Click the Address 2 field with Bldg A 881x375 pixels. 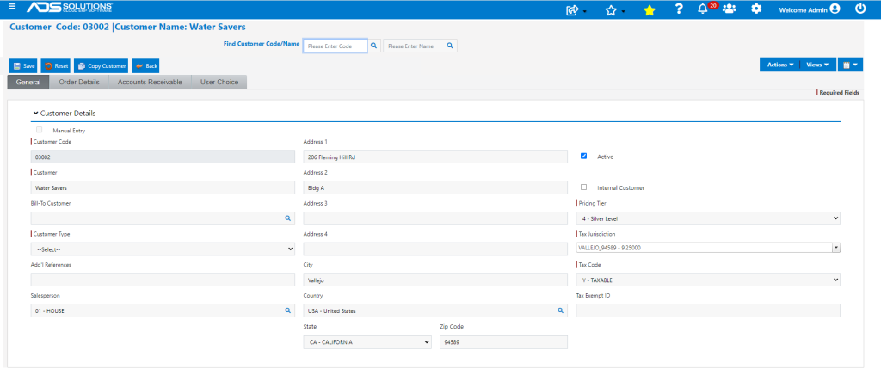pos(435,188)
